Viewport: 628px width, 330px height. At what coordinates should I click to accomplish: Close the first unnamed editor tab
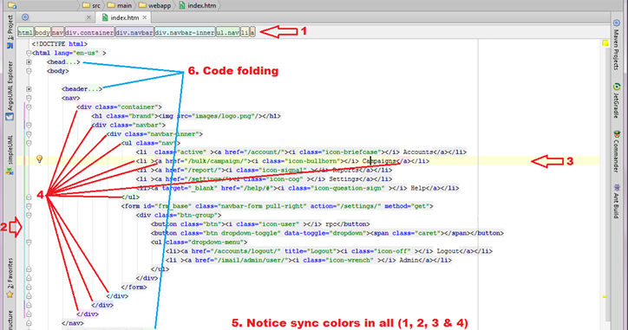(89, 17)
